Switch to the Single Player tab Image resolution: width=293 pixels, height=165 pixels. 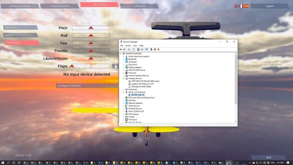(20, 6)
